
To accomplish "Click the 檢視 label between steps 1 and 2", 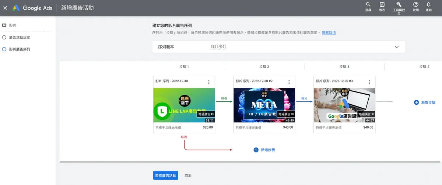I will [x=224, y=98].
